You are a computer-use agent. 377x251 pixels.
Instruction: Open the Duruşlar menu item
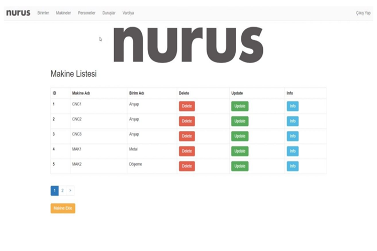(109, 13)
